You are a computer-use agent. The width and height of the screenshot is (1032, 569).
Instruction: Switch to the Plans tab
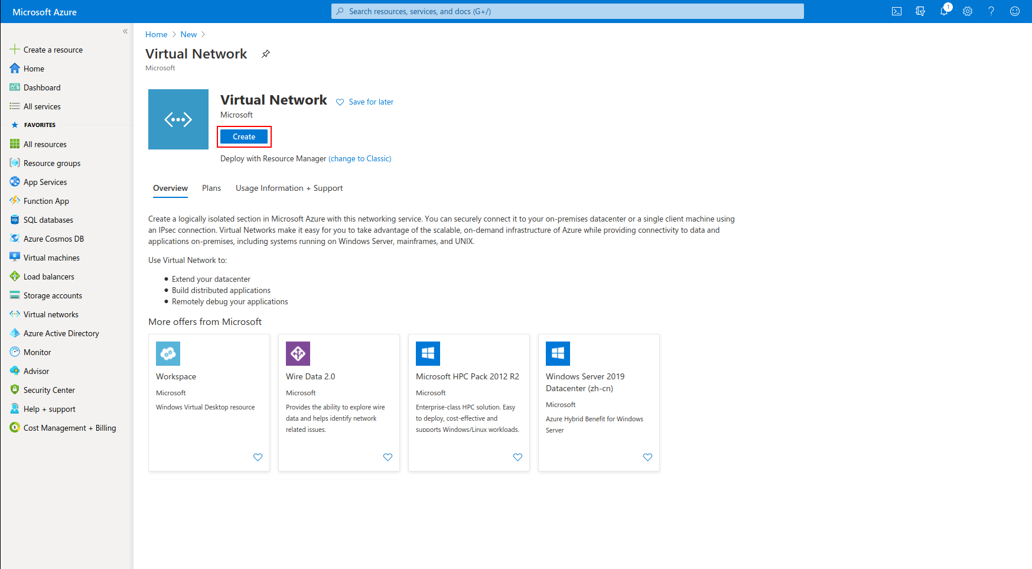211,188
